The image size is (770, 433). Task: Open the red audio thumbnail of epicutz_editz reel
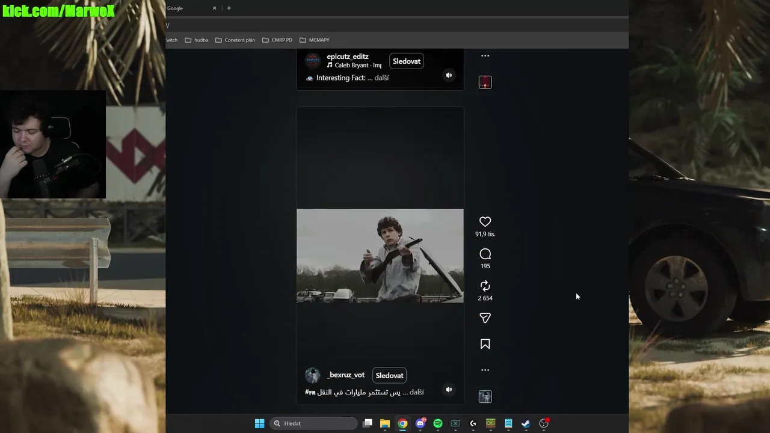pyautogui.click(x=485, y=82)
